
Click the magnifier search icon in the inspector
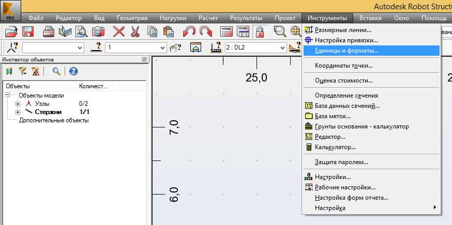point(56,71)
